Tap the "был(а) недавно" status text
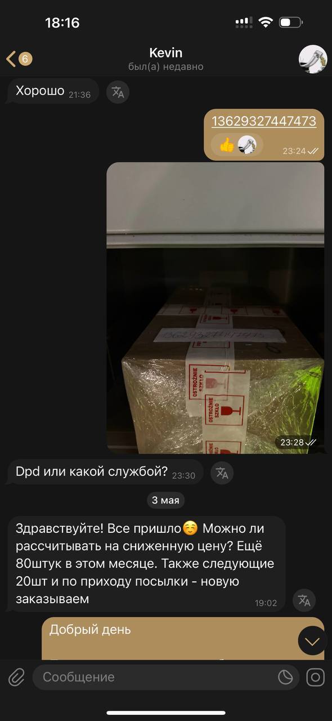Viewport: 332px width, 721px height. pos(165,66)
